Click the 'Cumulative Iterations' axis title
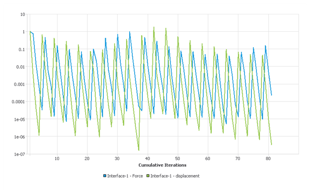 [162, 165]
